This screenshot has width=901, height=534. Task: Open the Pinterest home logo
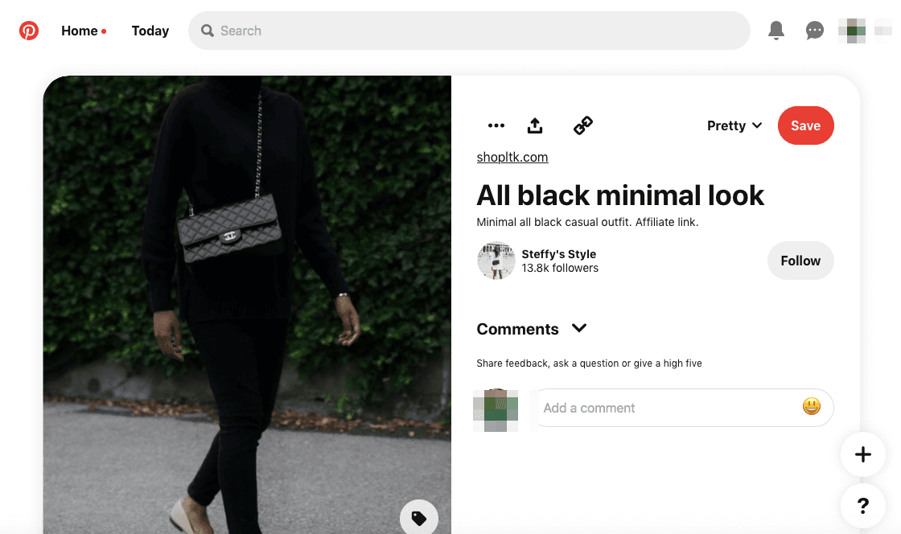[29, 31]
